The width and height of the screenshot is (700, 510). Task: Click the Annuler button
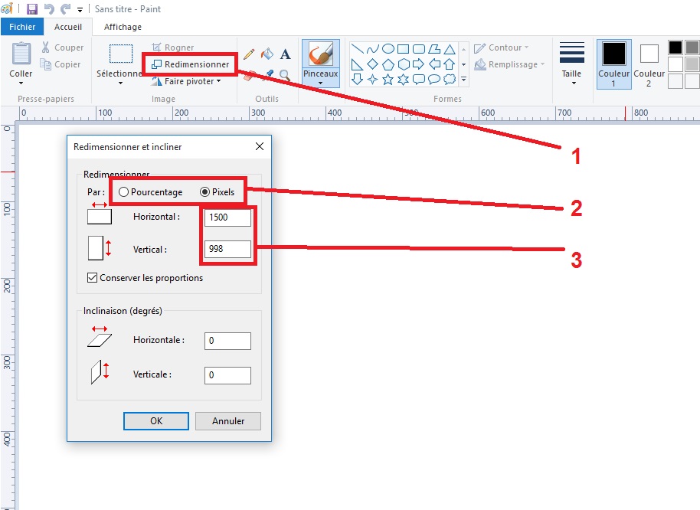[227, 421]
